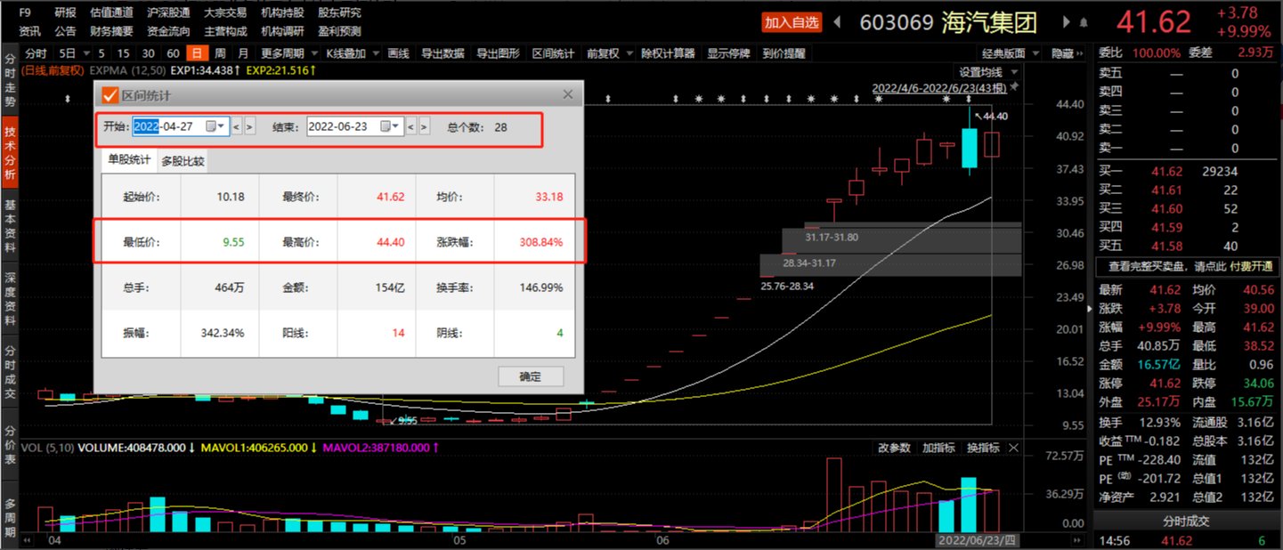Close the 区间统计 dialog

(x=569, y=94)
